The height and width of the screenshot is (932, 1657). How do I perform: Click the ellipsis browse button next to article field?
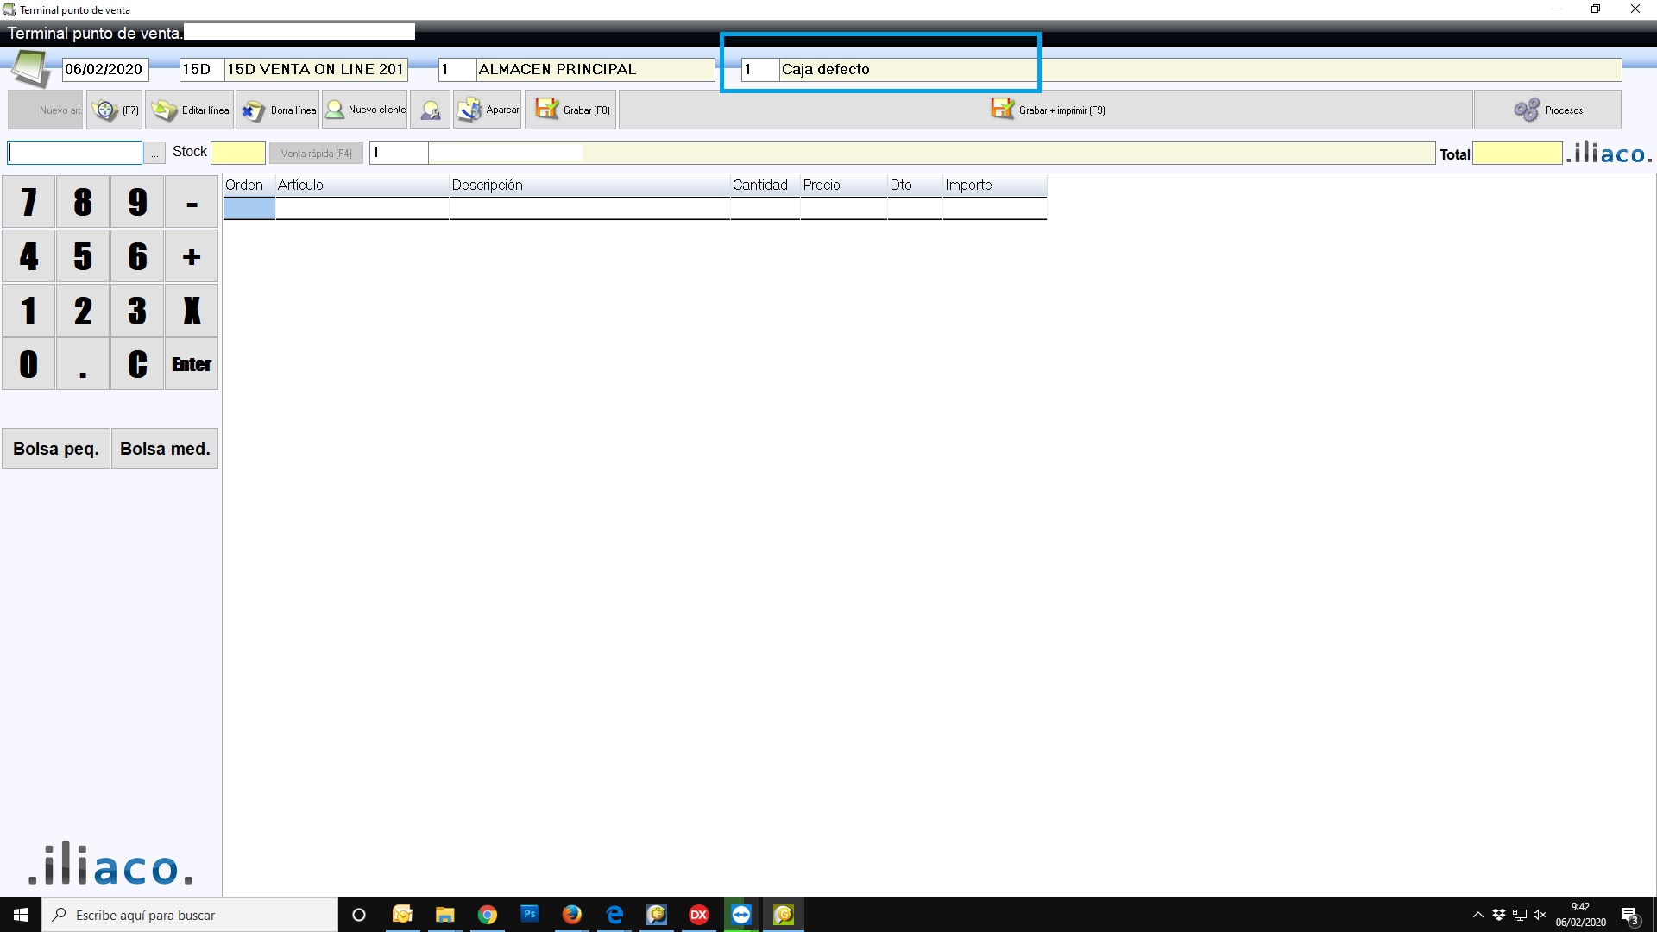click(154, 153)
